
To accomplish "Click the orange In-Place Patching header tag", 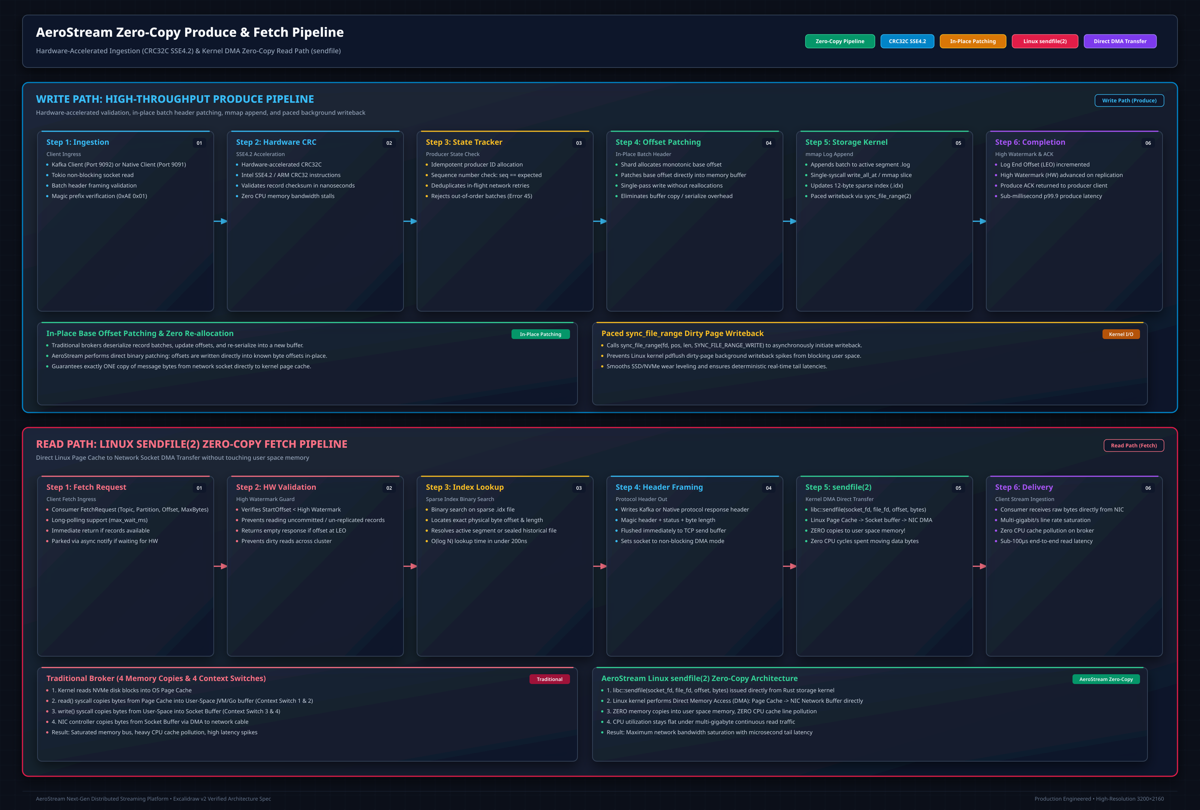I will coord(972,41).
